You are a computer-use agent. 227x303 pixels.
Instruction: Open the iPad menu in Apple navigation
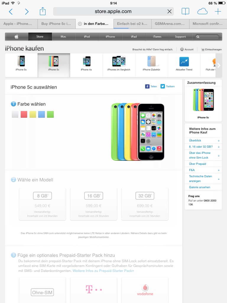pos(134,36)
